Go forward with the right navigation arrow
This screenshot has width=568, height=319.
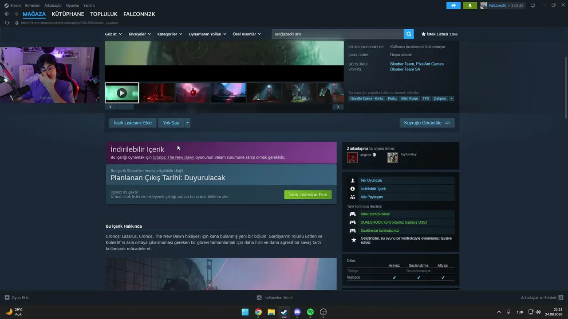click(16, 14)
